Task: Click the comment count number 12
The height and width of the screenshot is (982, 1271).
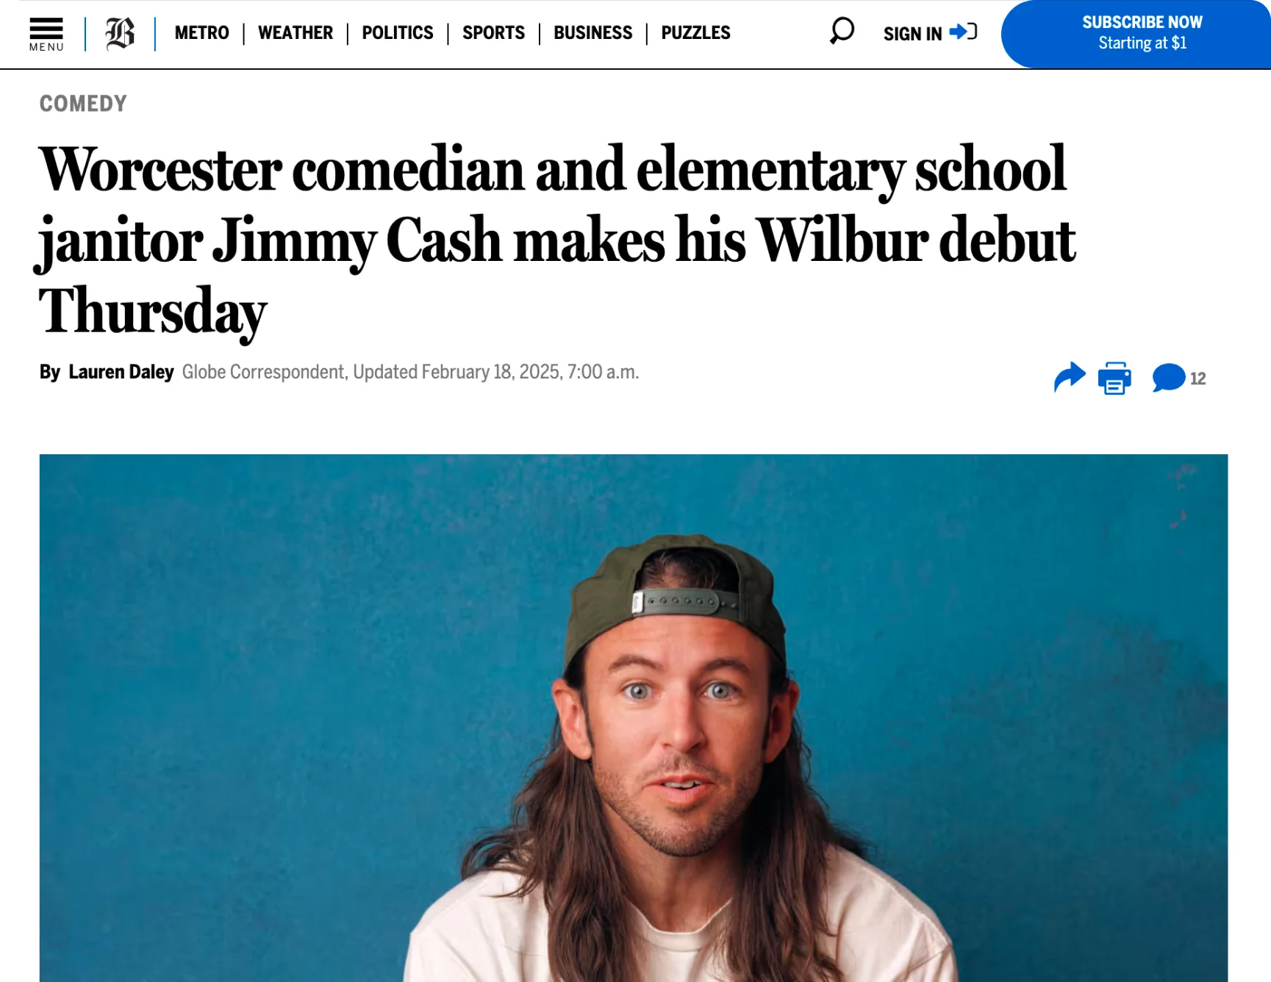Action: [1198, 379]
